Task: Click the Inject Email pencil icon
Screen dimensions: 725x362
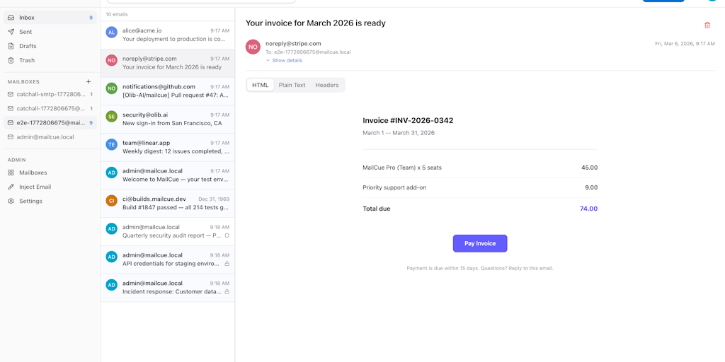Action: (11, 187)
